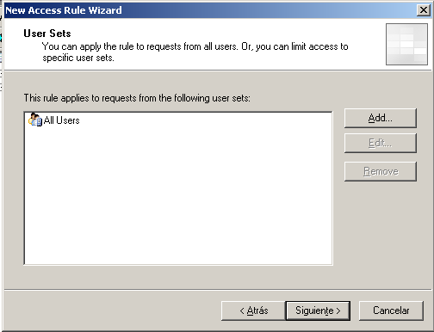This screenshot has width=434, height=332.
Task: Click the disabled Edit... button
Action: click(x=381, y=143)
